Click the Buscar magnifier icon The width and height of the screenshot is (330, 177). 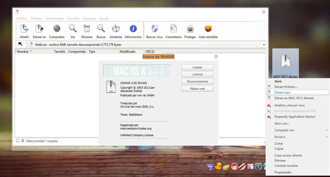(x=101, y=28)
